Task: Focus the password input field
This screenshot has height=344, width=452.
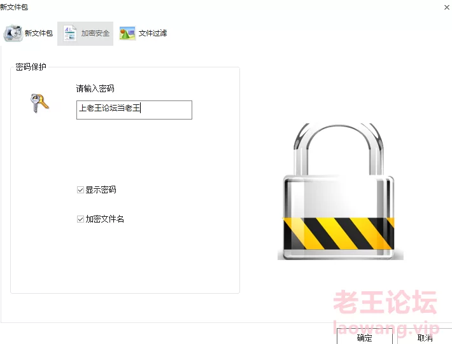Action: coord(134,110)
